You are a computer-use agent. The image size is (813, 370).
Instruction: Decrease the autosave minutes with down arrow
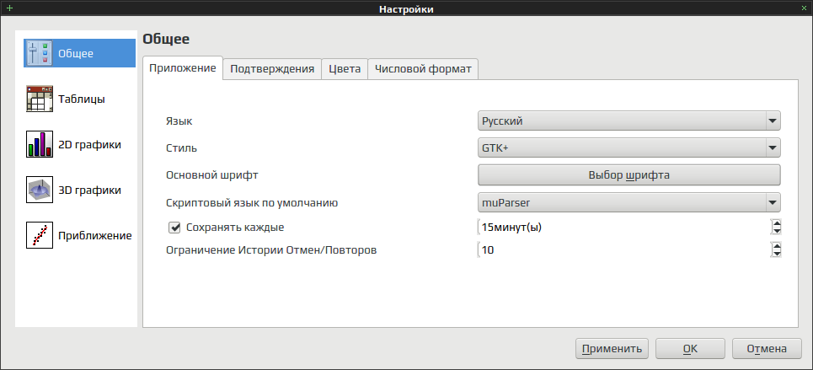pyautogui.click(x=777, y=231)
